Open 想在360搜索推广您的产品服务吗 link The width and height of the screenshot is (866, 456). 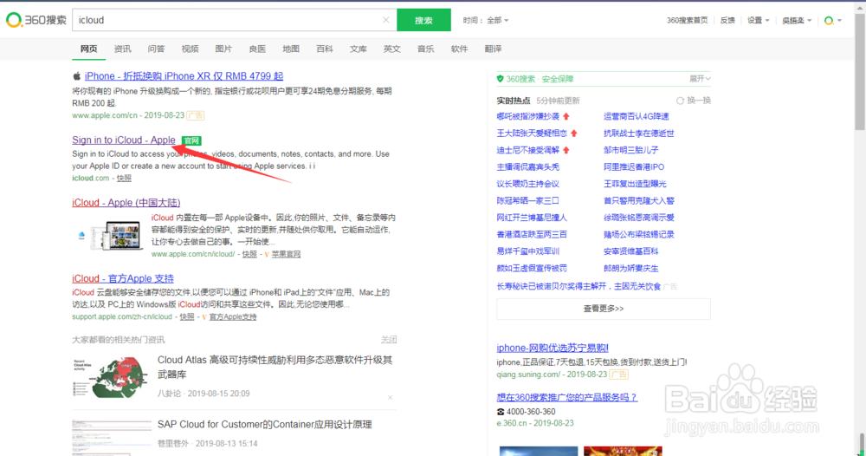tap(566, 397)
